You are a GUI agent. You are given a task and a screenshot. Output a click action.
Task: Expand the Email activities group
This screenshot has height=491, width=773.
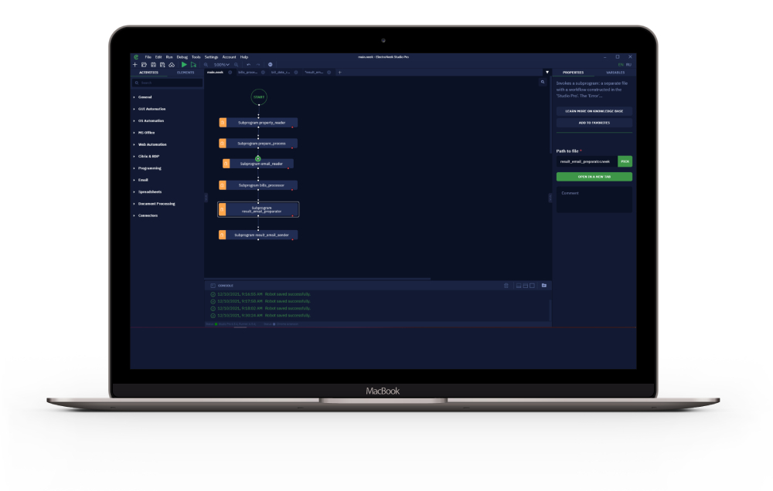coord(143,180)
